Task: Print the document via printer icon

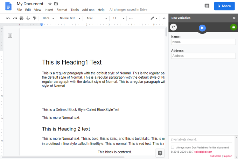Action: point(21,18)
